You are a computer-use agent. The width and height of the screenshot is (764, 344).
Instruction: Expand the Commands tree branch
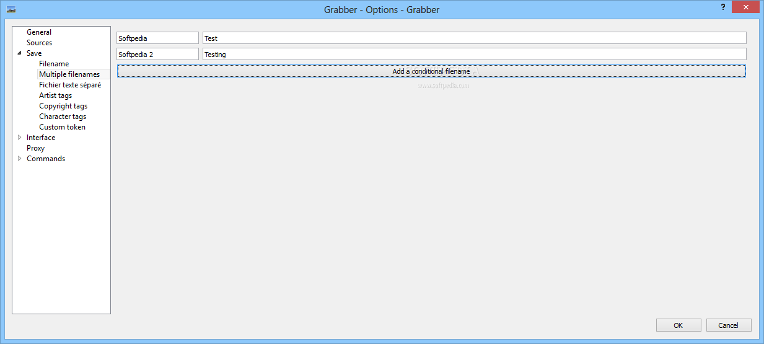[20, 159]
